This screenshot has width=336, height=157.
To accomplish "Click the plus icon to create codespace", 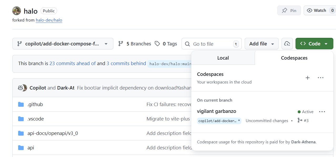I will [308, 78].
